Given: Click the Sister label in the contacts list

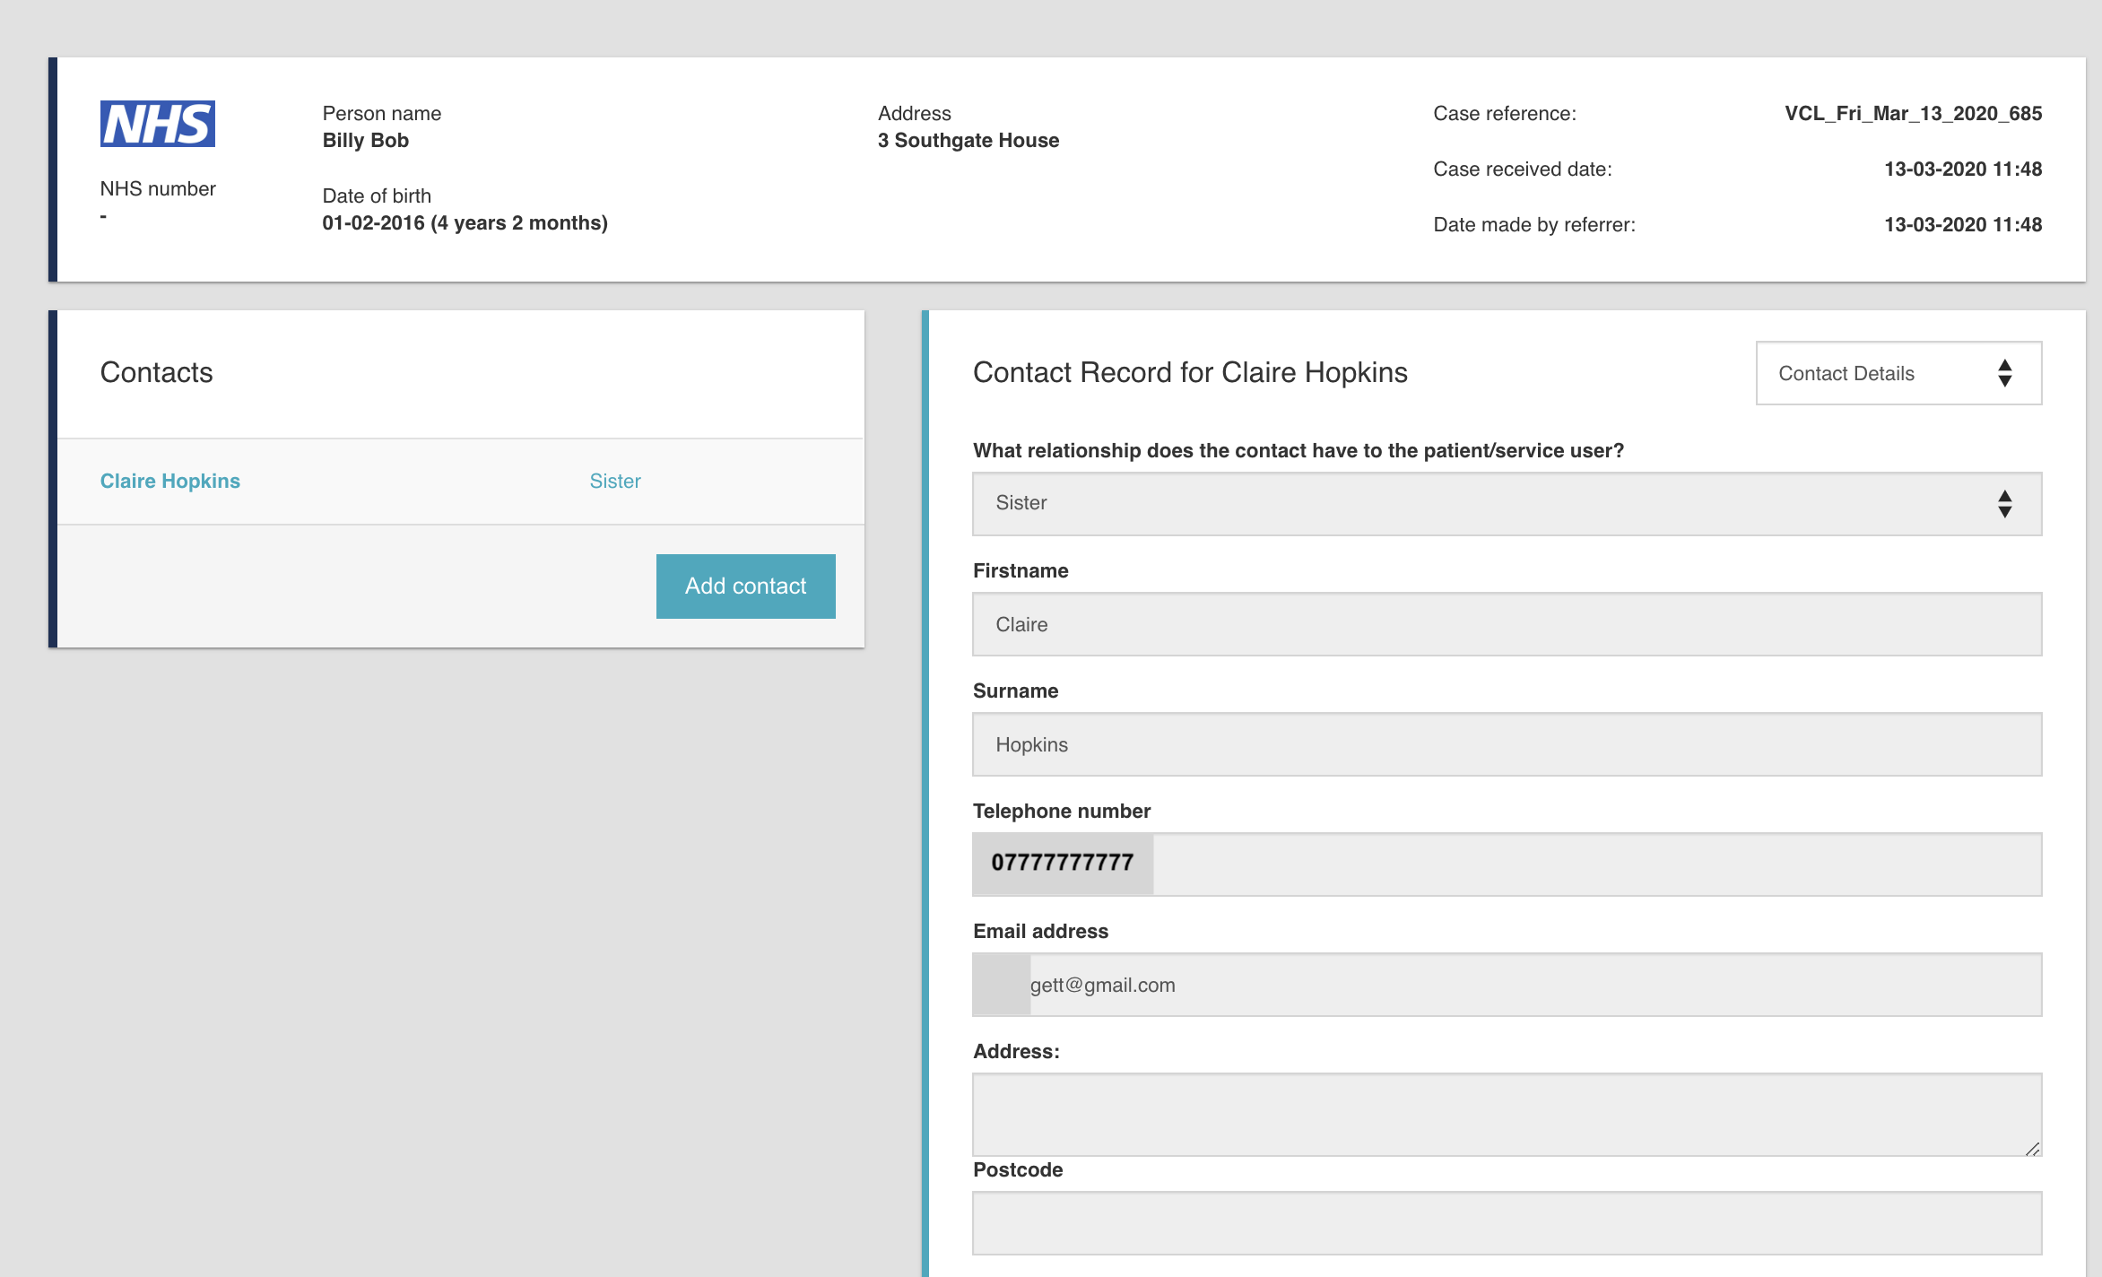Looking at the screenshot, I should pos(615,482).
